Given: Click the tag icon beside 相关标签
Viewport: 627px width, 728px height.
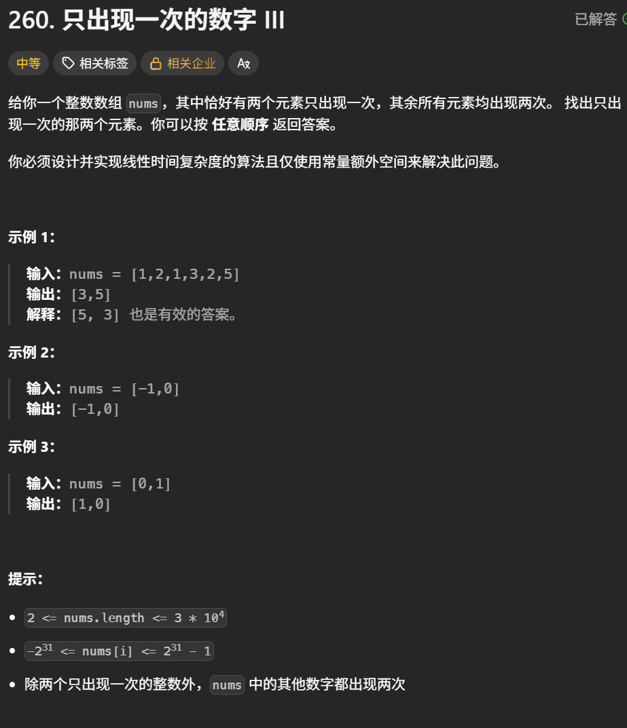Looking at the screenshot, I should point(68,63).
